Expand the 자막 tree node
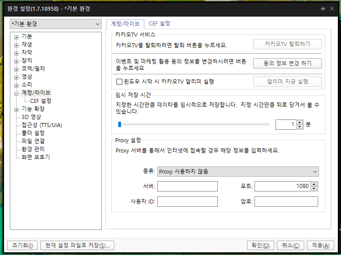Screen dimensions: 341x255 pos(16,53)
